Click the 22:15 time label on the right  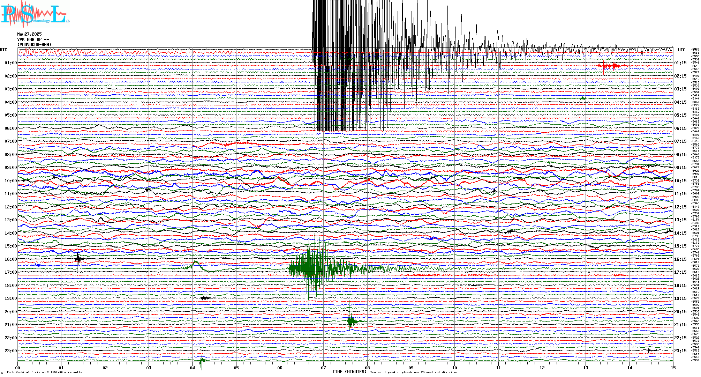click(x=680, y=338)
